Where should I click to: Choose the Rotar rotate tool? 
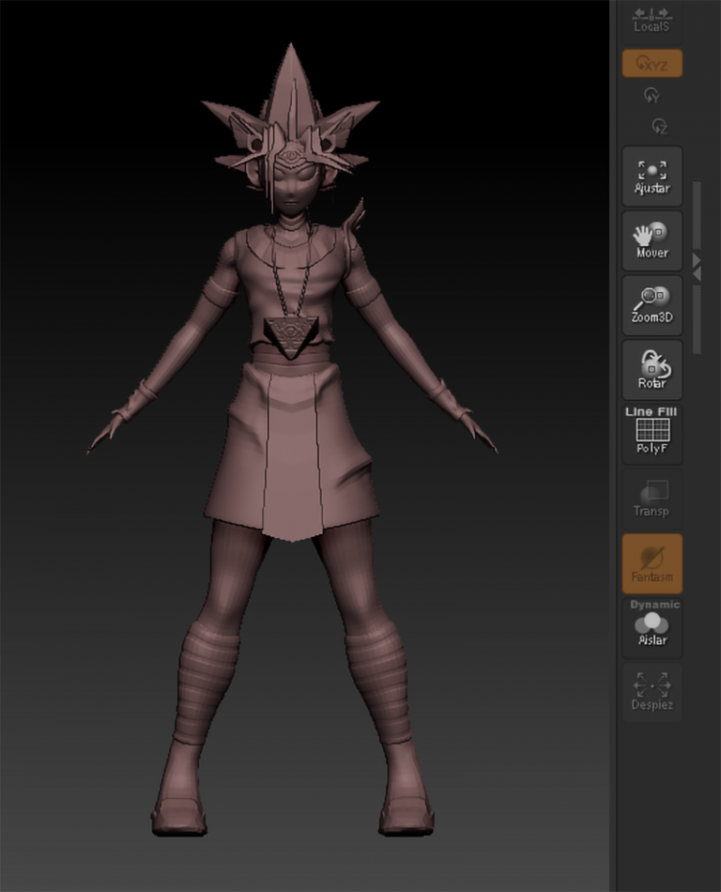[x=652, y=370]
